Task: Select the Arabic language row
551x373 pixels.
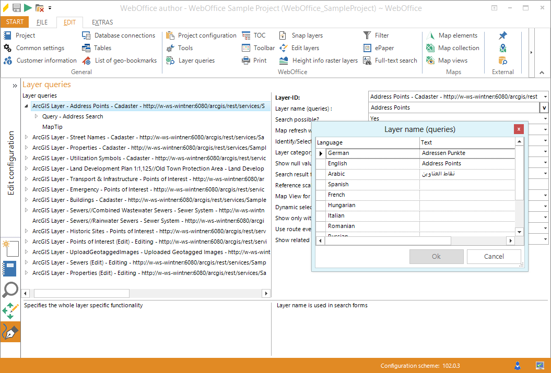Action: [x=336, y=174]
